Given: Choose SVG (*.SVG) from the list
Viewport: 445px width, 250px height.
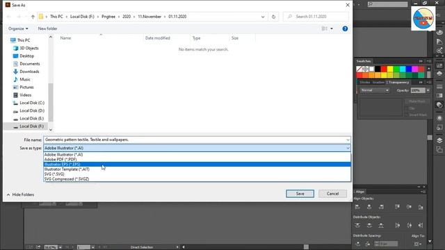Looking at the screenshot, I should (197, 174).
